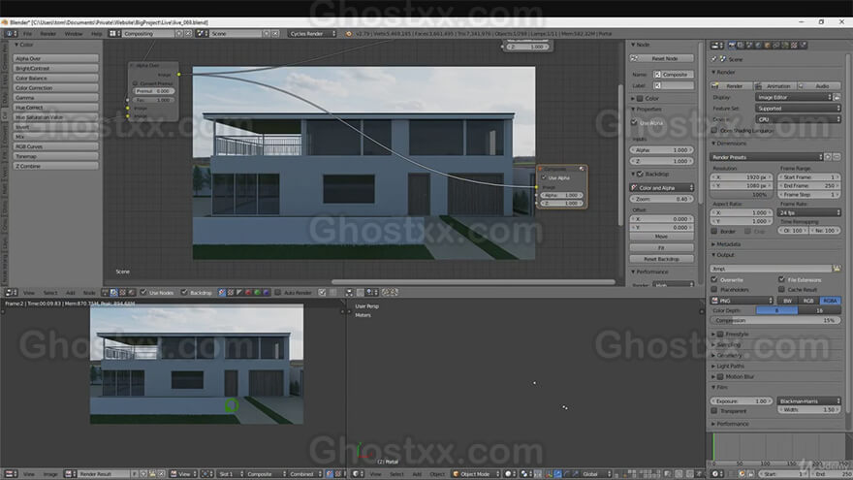Click the Audio mixdown button
Screen dimensions: 853x480
[820, 86]
